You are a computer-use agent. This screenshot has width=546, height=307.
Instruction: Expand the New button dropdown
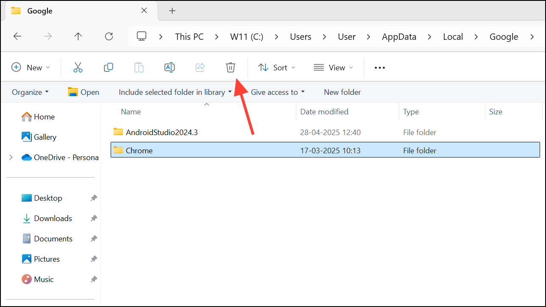[x=31, y=67]
